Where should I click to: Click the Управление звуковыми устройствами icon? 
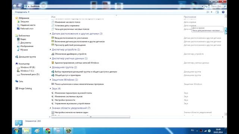(53, 103)
